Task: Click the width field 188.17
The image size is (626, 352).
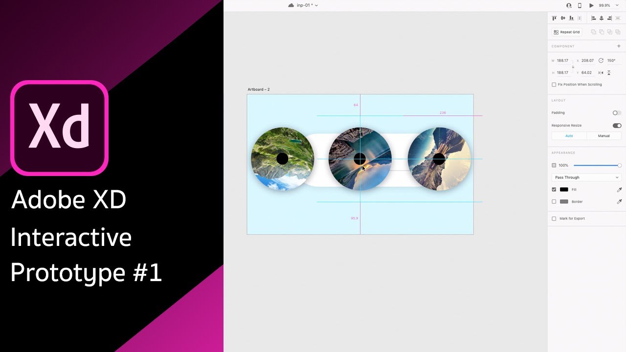Action: pyautogui.click(x=563, y=61)
